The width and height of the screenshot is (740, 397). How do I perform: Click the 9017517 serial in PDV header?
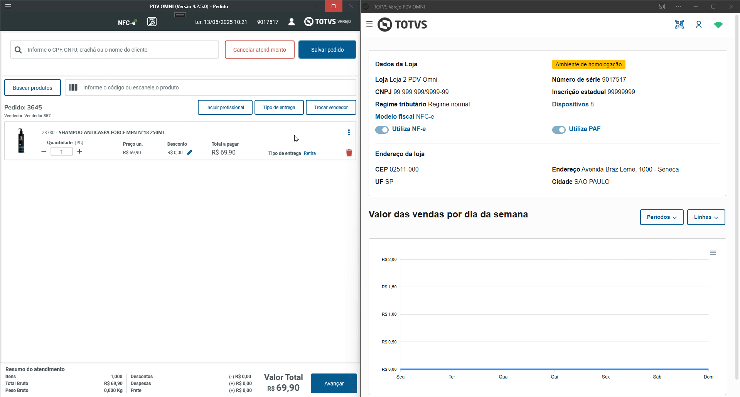point(268,22)
